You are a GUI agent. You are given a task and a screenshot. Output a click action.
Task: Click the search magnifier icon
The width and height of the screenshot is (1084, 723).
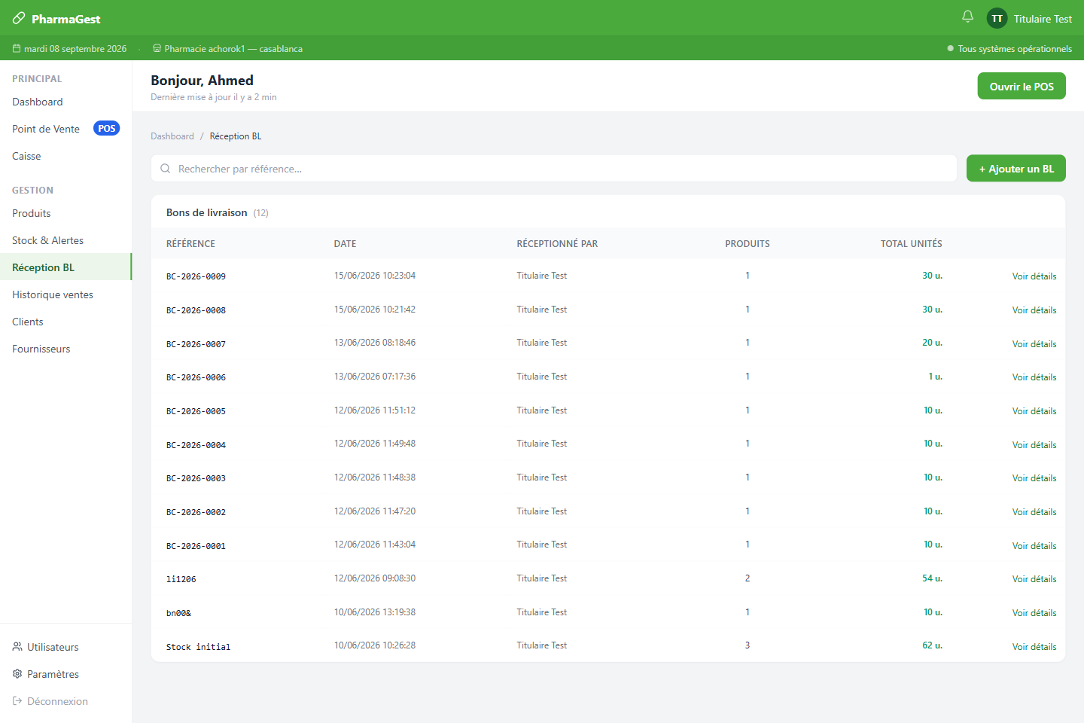pyautogui.click(x=166, y=169)
